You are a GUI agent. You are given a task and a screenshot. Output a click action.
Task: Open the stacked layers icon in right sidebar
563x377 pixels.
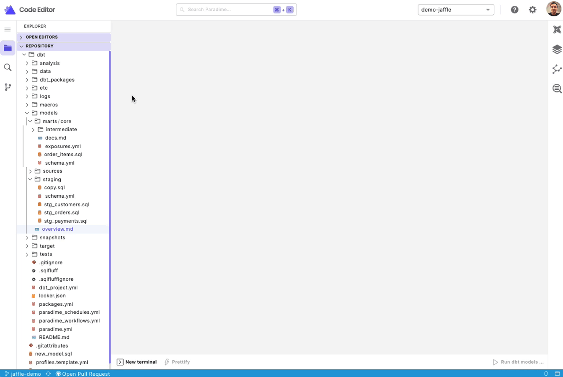(557, 49)
